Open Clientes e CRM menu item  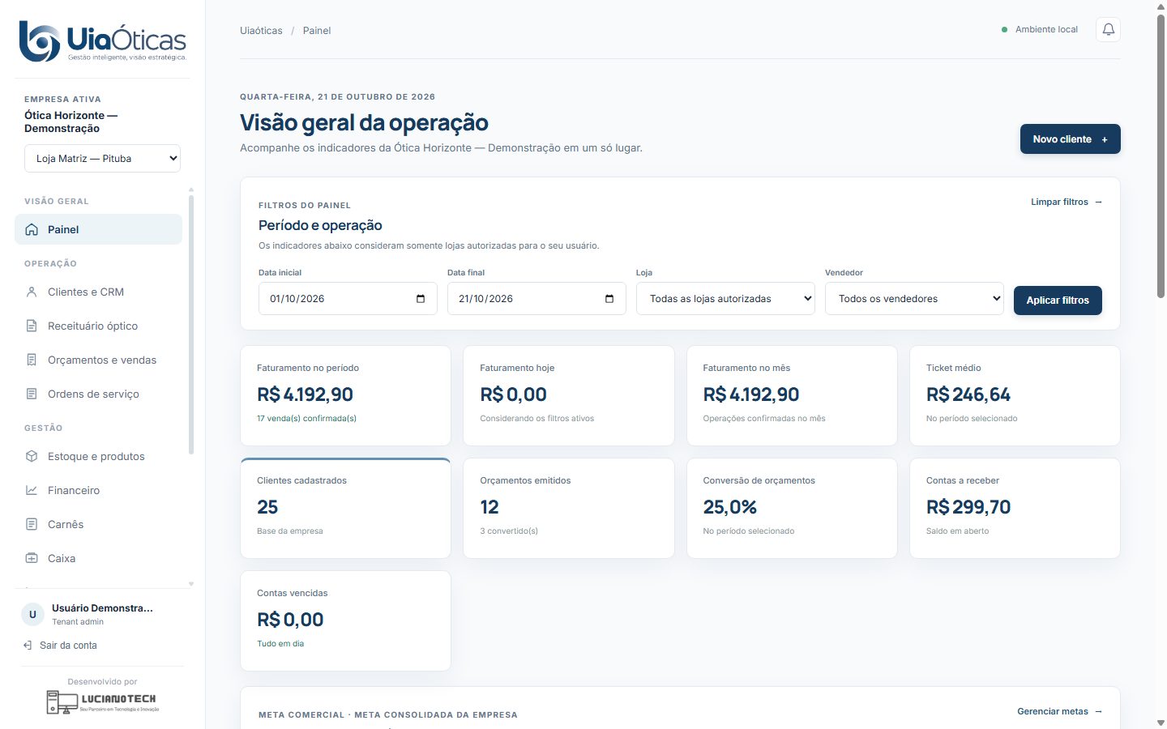[98, 292]
